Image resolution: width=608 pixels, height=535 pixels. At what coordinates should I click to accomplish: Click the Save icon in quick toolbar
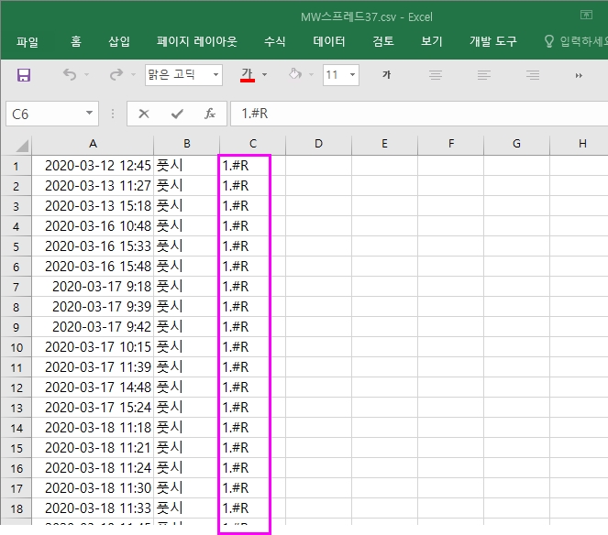pyautogui.click(x=24, y=75)
